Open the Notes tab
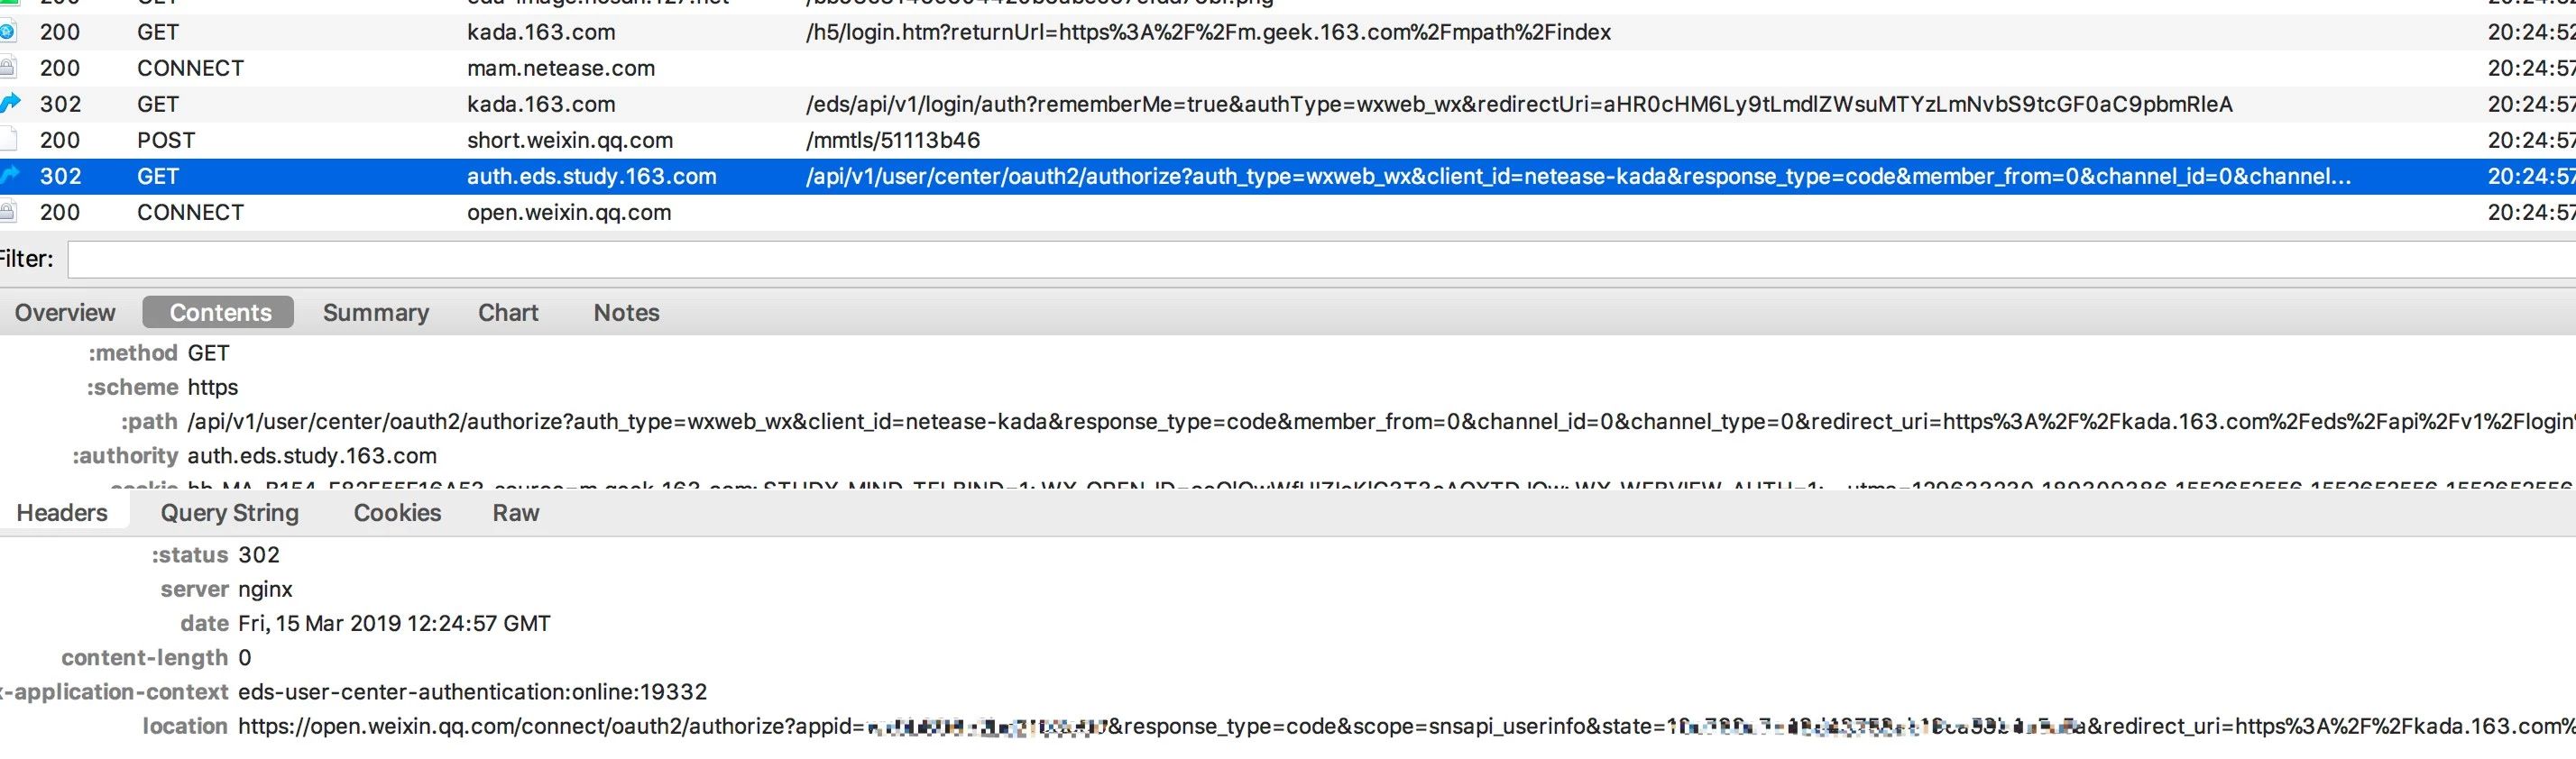2576x759 pixels. click(x=627, y=312)
